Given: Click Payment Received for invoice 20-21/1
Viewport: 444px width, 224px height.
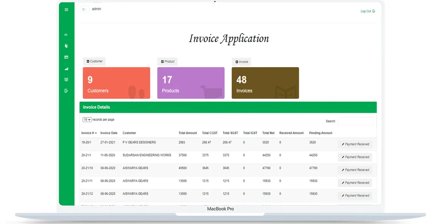Looking at the screenshot, I should [x=355, y=157].
